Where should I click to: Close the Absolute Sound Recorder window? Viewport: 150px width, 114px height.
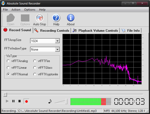point(142,4)
